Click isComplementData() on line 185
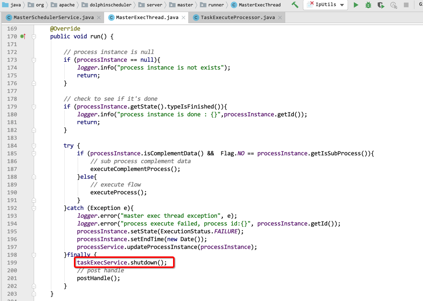Screen dimensions: 423x301 click(x=174, y=153)
